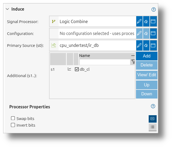Clear the Signal Processor with eraser icon
Screen dimensions: 172x147
tap(146, 21)
